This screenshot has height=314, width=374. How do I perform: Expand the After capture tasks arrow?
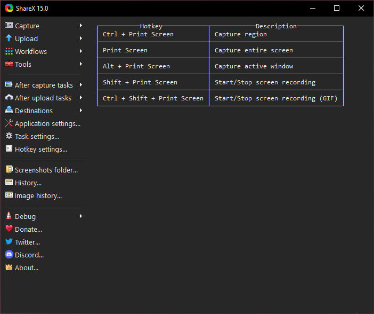(x=80, y=85)
